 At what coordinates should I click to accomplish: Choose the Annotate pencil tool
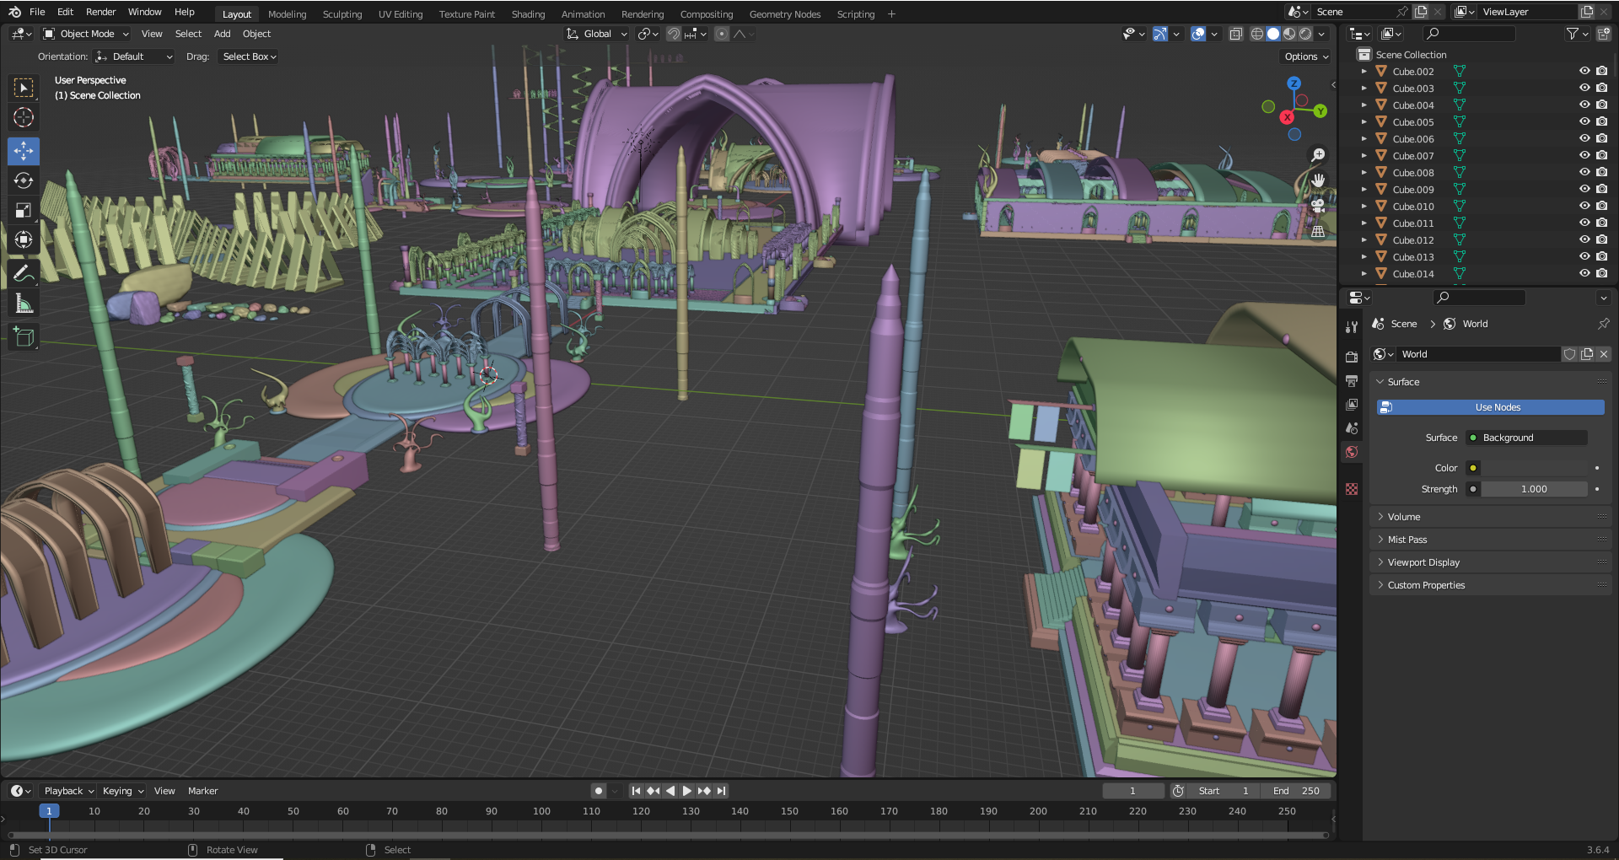pos(24,273)
